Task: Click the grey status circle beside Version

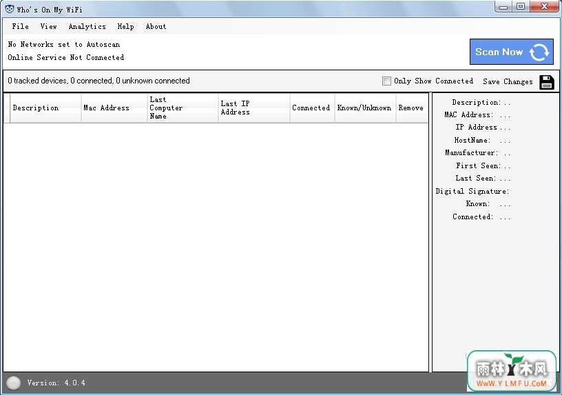Action: click(14, 383)
